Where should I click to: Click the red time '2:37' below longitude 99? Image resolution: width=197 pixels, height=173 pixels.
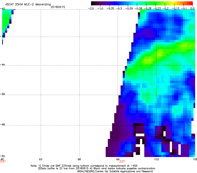122,162
